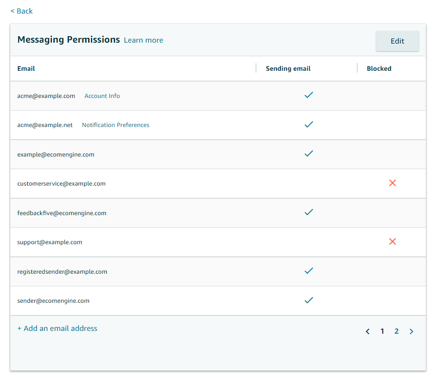Open the Account Info link
The width and height of the screenshot is (438, 382).
102,96
